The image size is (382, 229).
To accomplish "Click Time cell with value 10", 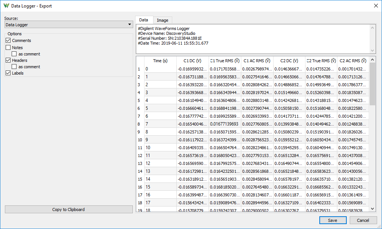I will tap(160, 148).
